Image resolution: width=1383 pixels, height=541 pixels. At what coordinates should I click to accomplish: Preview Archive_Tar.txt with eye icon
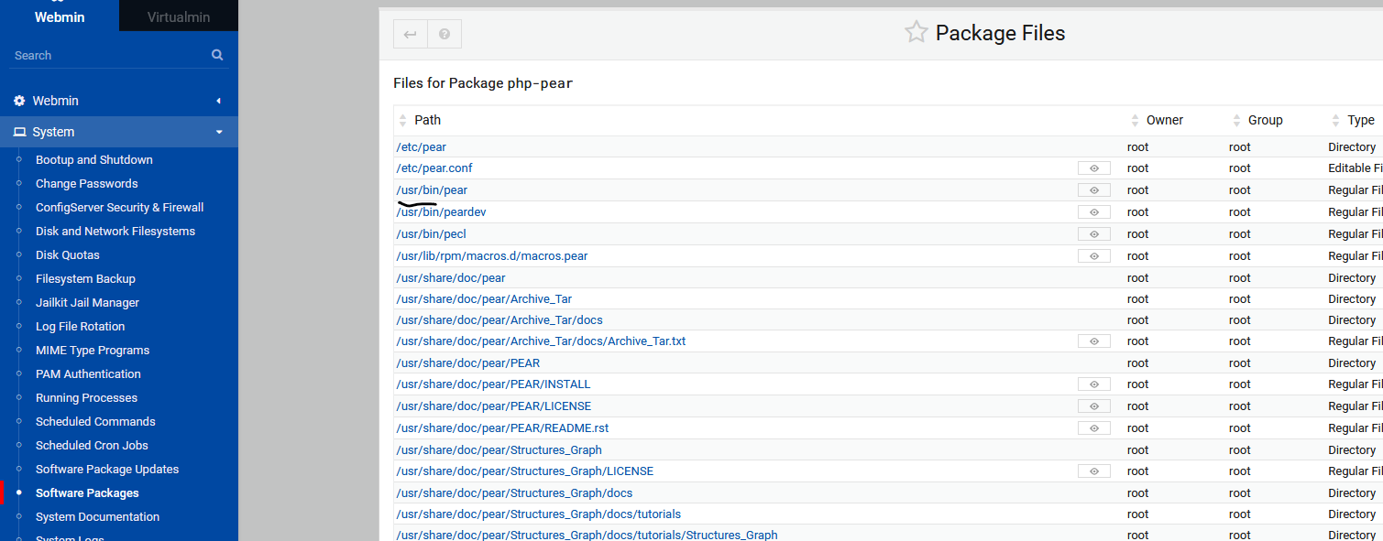click(x=1094, y=341)
